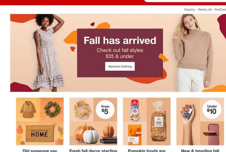
Task: Click the Fall has arrived headline
Action: coord(120,40)
